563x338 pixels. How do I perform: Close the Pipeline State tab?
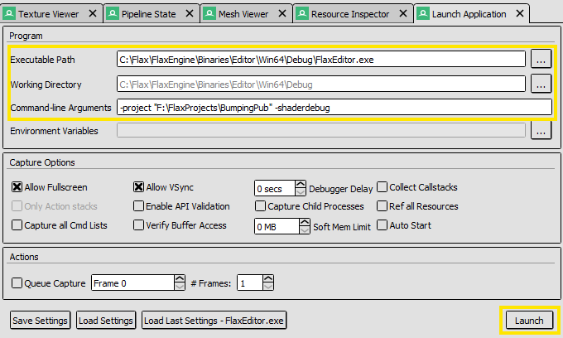[190, 13]
